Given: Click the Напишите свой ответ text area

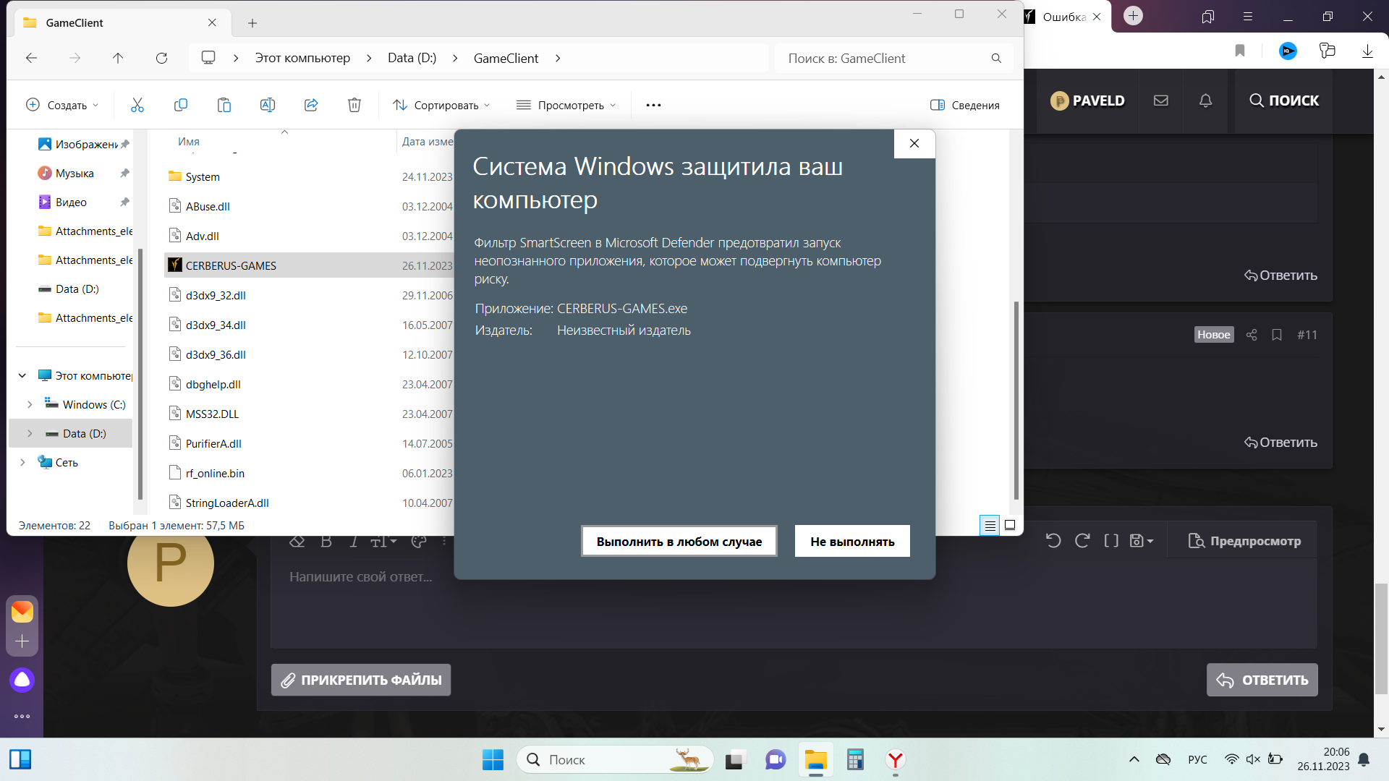Looking at the screenshot, I should coord(794,602).
